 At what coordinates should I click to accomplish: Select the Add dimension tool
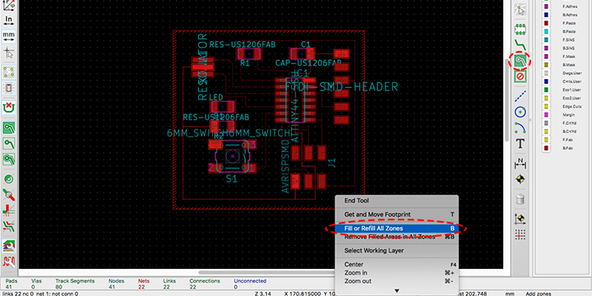pos(520,163)
